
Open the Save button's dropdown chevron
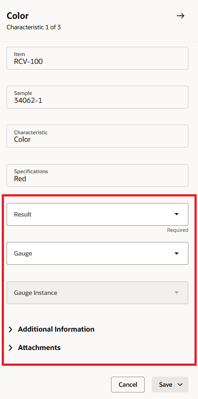click(x=180, y=385)
